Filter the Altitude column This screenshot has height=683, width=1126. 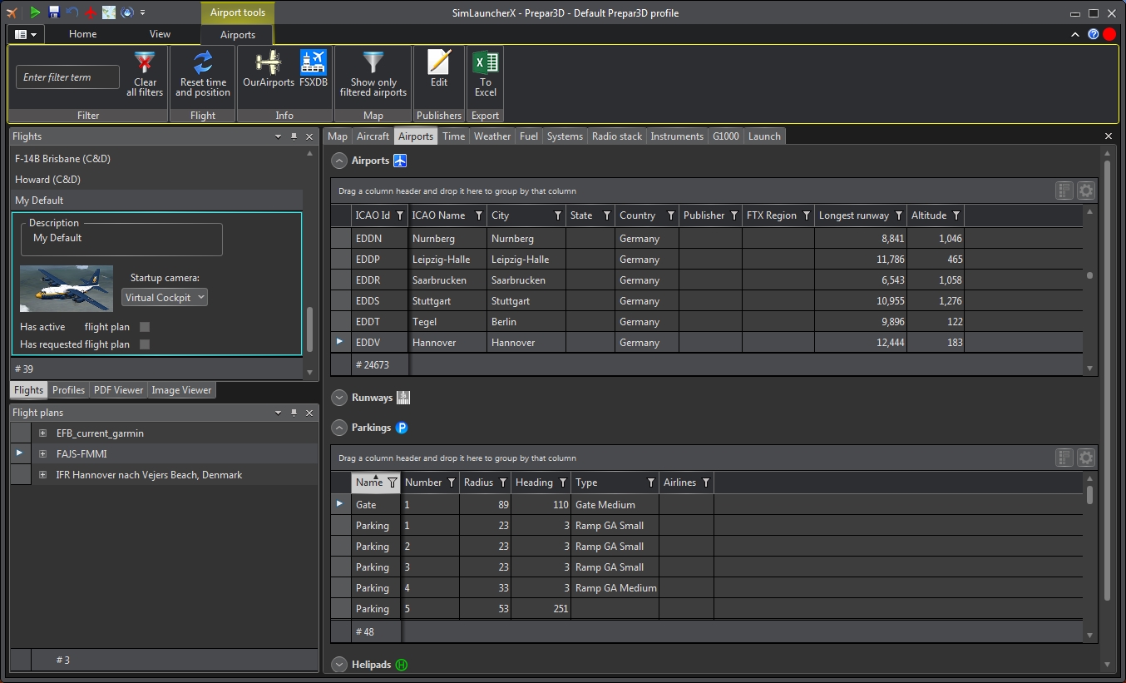(x=956, y=216)
